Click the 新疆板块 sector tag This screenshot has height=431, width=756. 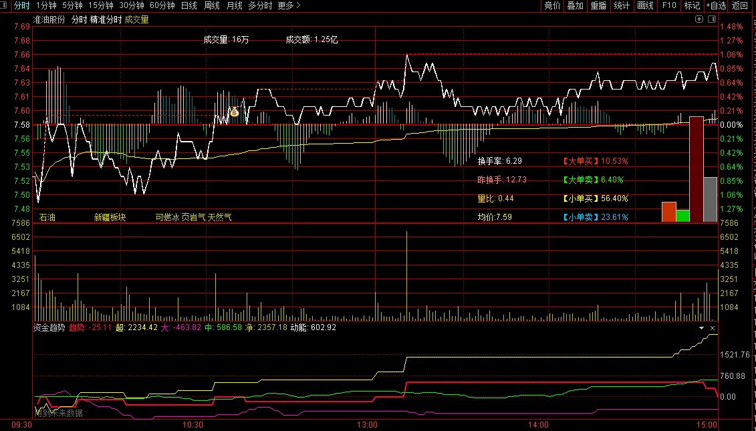pyautogui.click(x=110, y=217)
